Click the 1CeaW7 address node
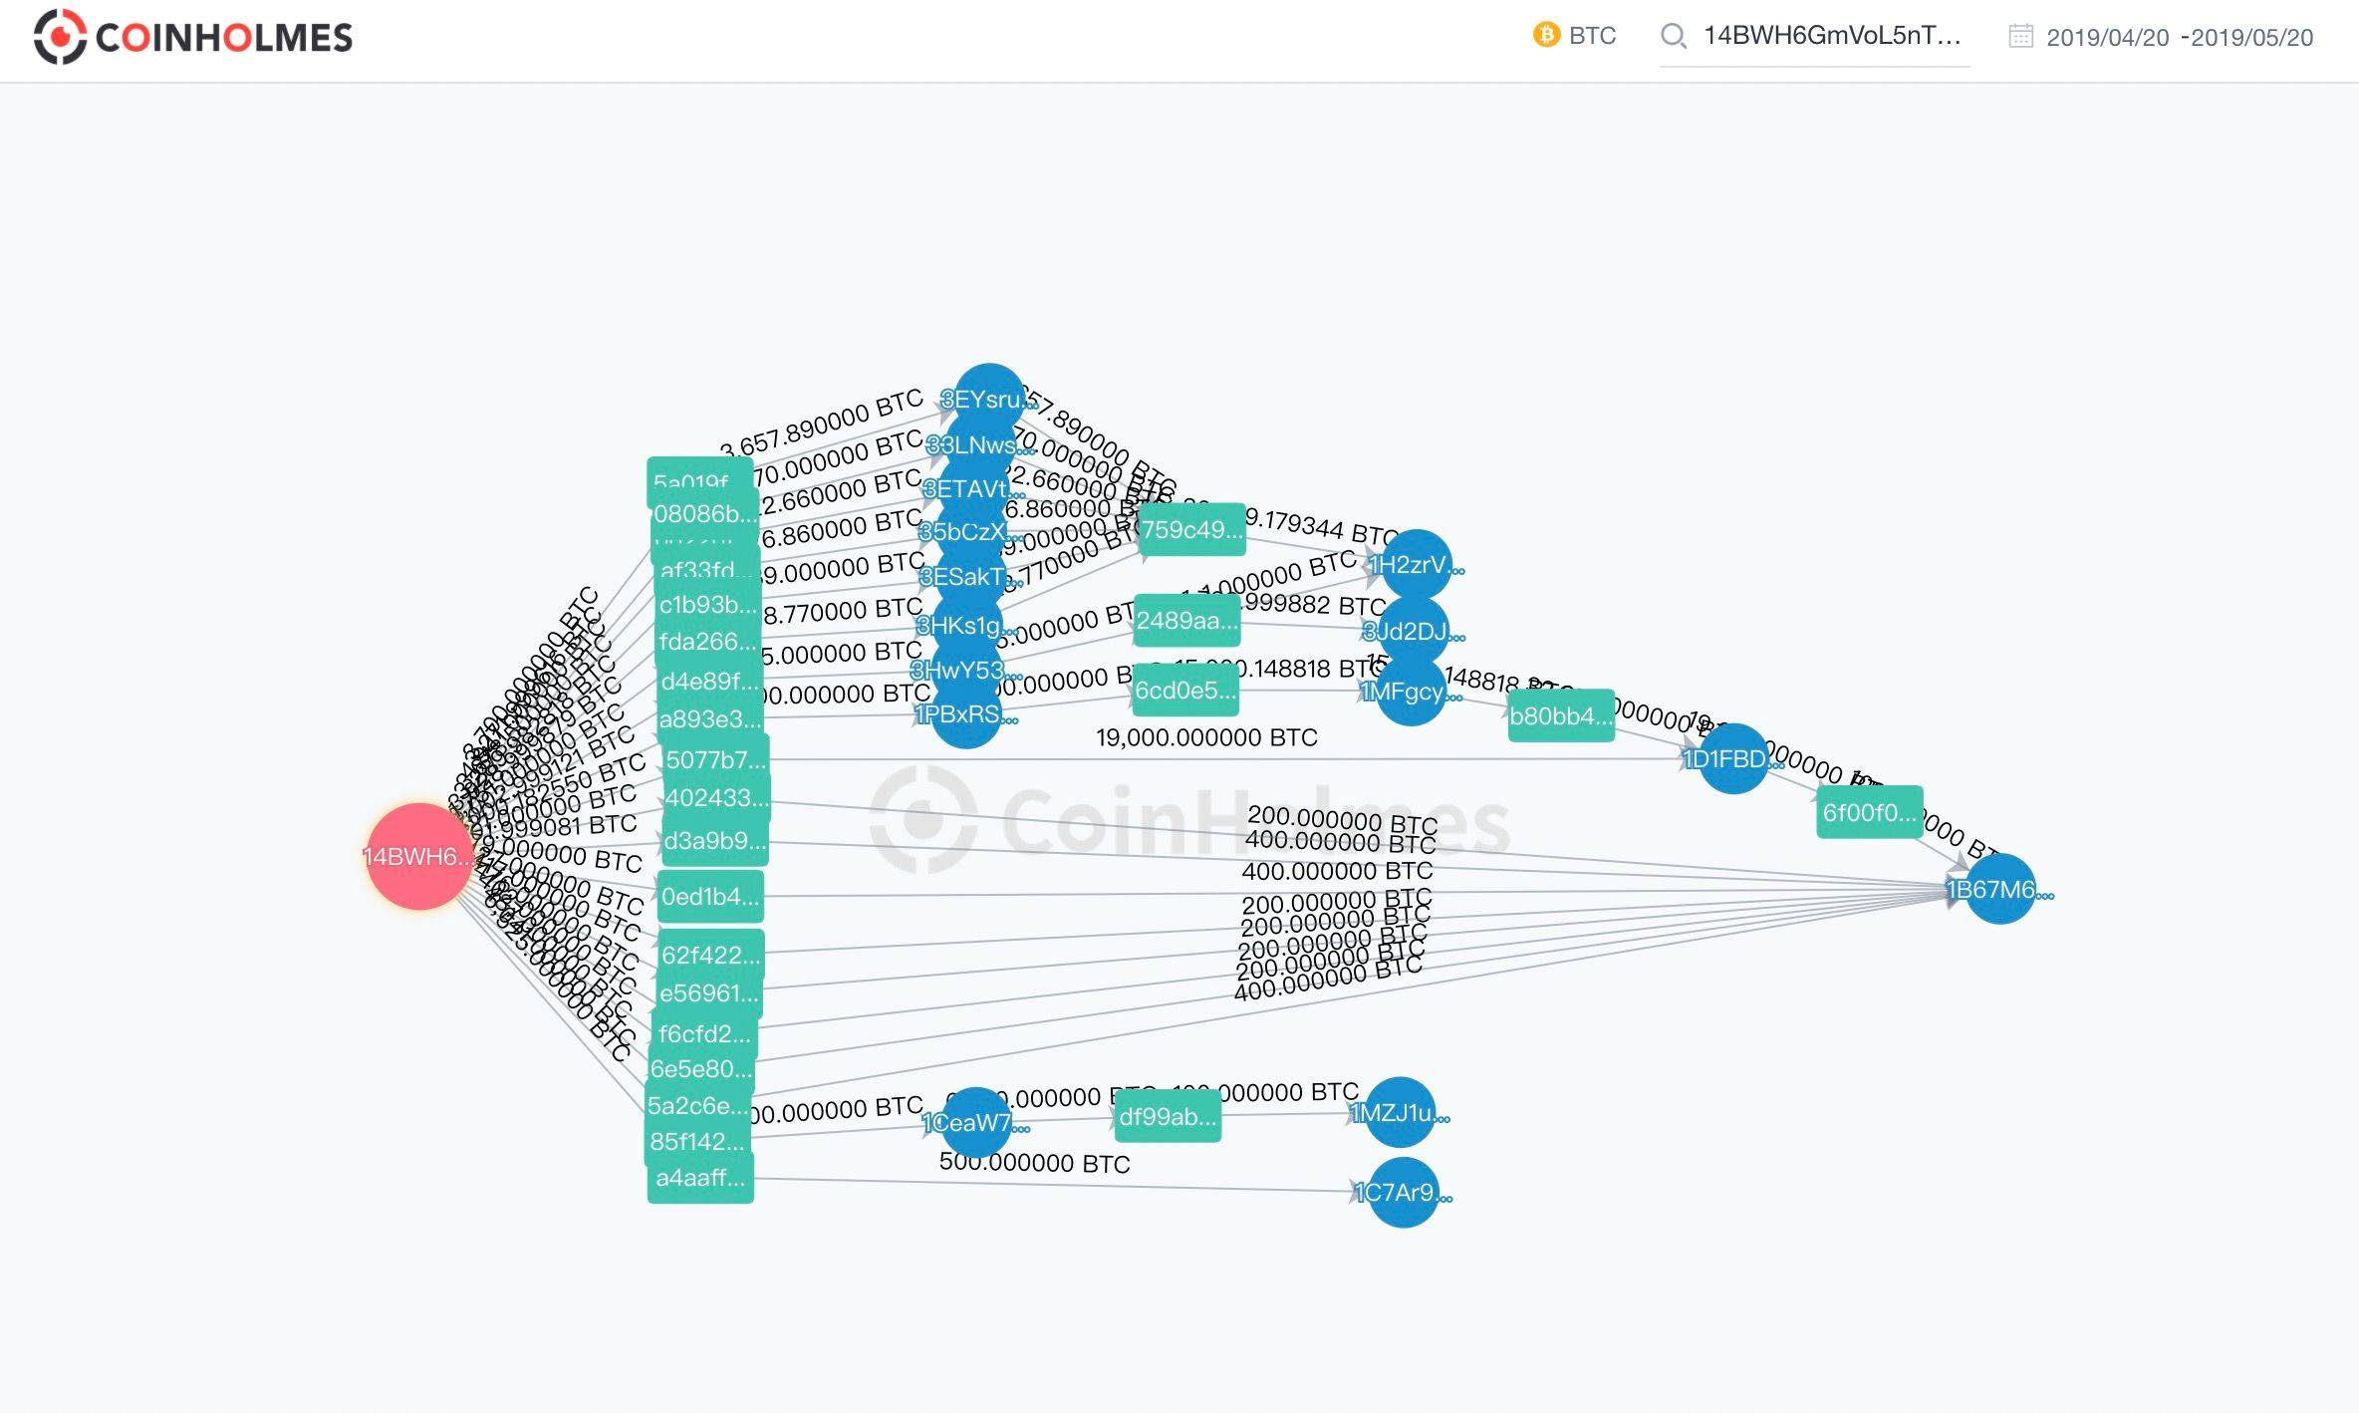This screenshot has height=1413, width=2359. pyautogui.click(x=975, y=1123)
